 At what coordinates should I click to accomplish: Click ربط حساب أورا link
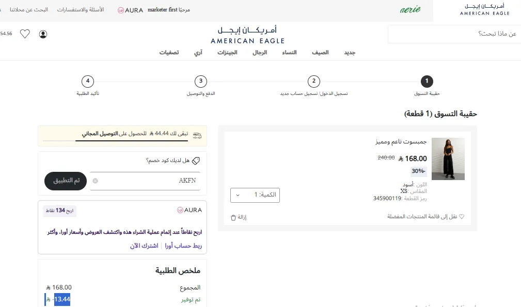coord(183,246)
